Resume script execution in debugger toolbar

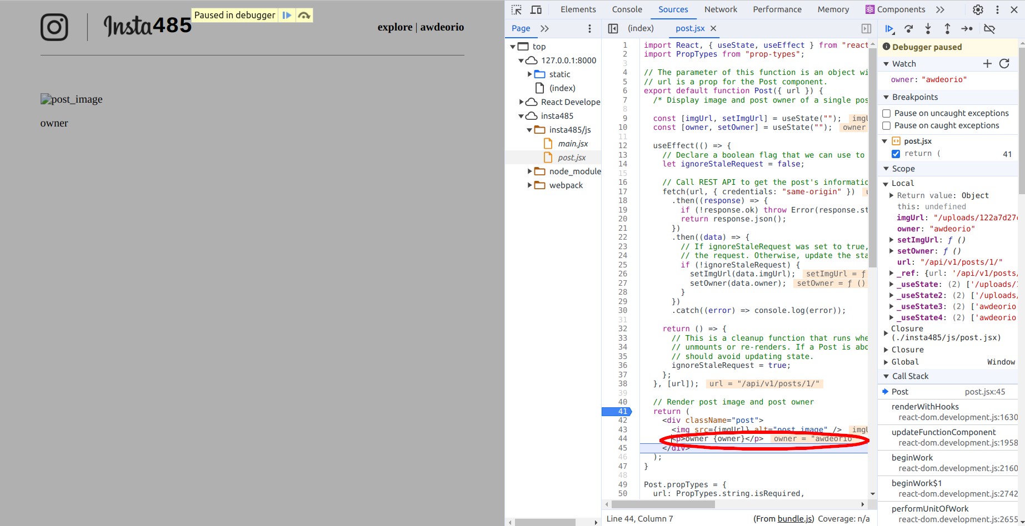coord(889,29)
